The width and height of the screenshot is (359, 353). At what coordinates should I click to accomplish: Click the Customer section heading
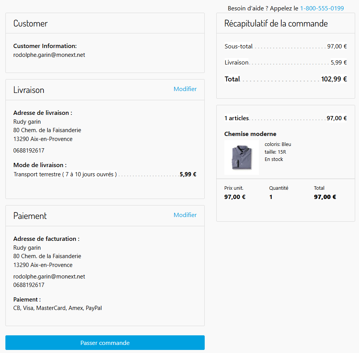point(30,23)
